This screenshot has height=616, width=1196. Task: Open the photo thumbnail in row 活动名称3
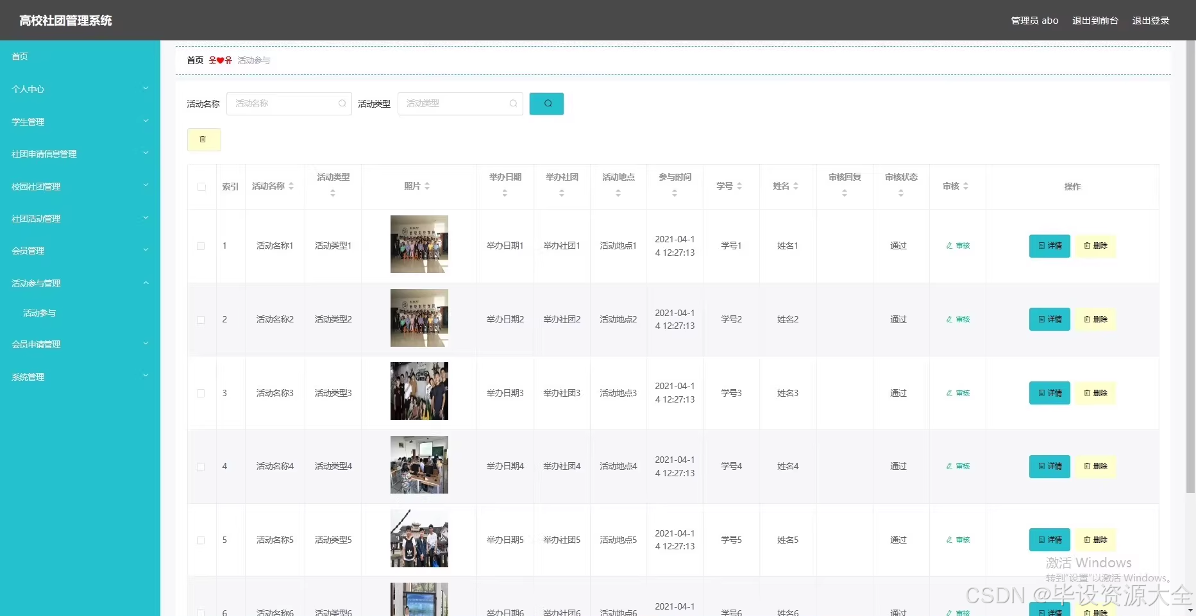pos(419,391)
